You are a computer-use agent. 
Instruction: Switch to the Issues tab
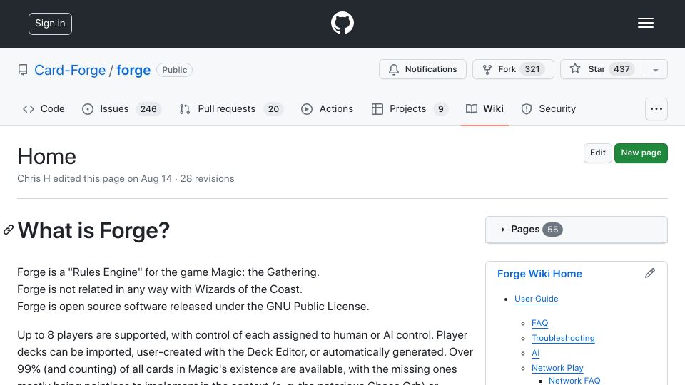point(121,108)
